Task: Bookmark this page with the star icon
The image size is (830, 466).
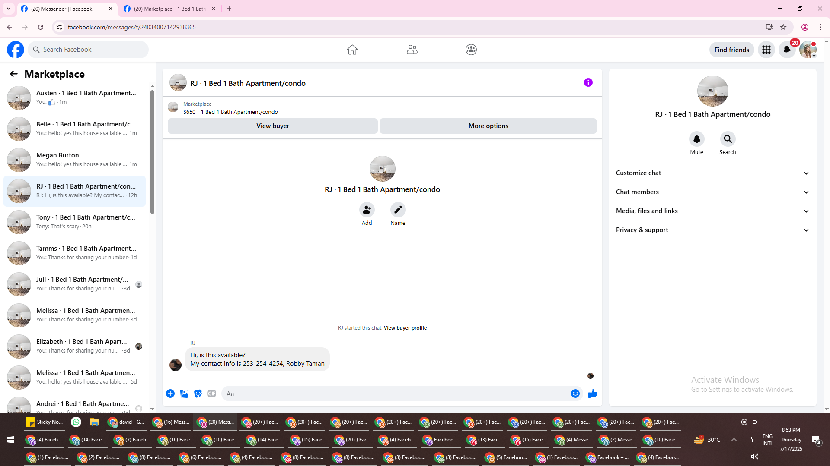Action: coord(783,27)
